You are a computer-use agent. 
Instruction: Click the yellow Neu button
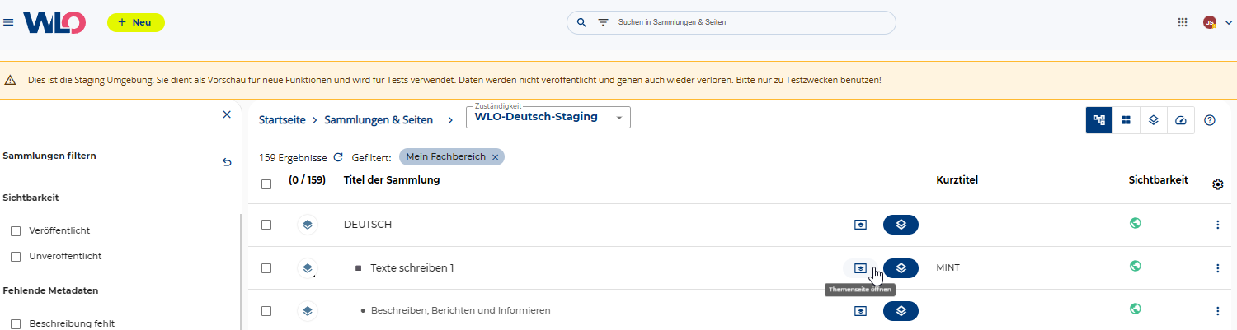136,22
